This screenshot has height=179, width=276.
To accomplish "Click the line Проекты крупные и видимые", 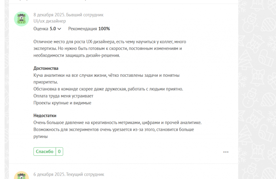I will (62, 103).
